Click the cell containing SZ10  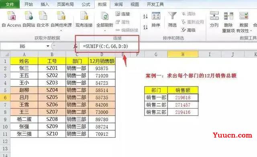pyautogui.click(x=52, y=134)
